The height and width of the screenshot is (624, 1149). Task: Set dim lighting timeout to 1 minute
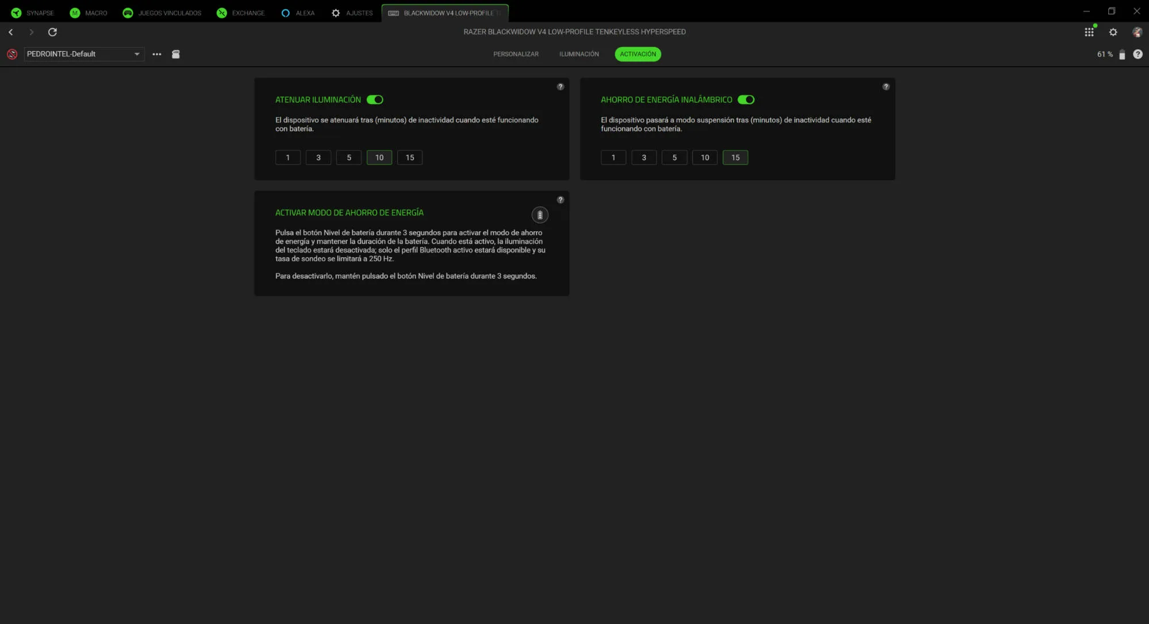[x=288, y=157]
